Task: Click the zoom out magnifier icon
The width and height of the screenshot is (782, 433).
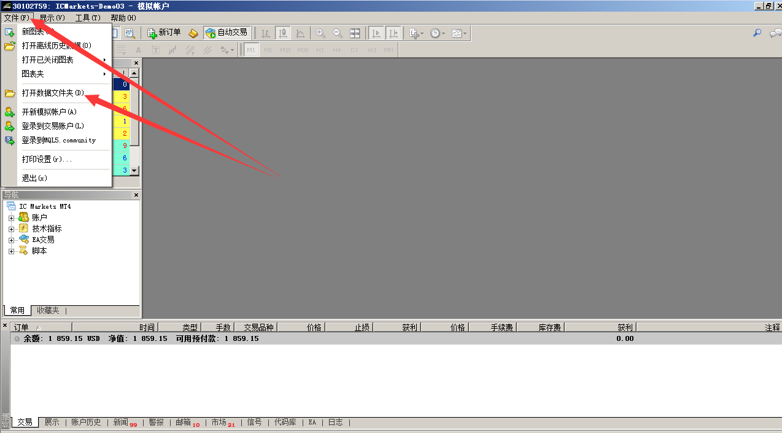Action: tap(338, 33)
